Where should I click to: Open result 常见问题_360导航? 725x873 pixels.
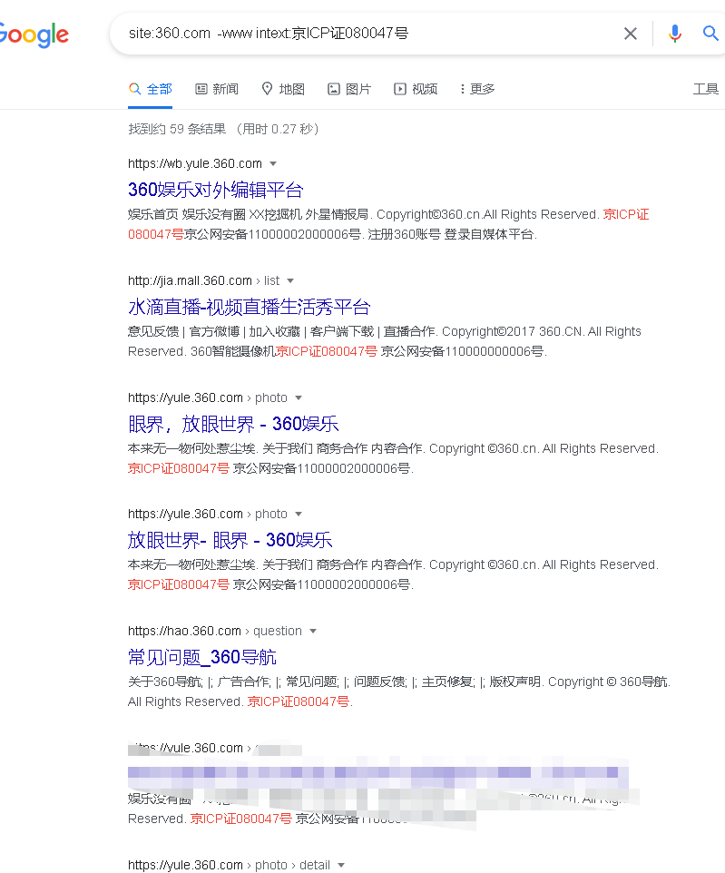(202, 657)
